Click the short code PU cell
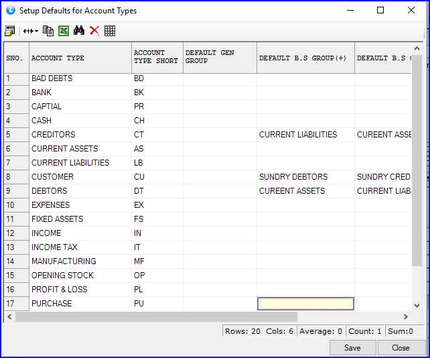Viewport: 430px width, 358px height. coord(157,304)
